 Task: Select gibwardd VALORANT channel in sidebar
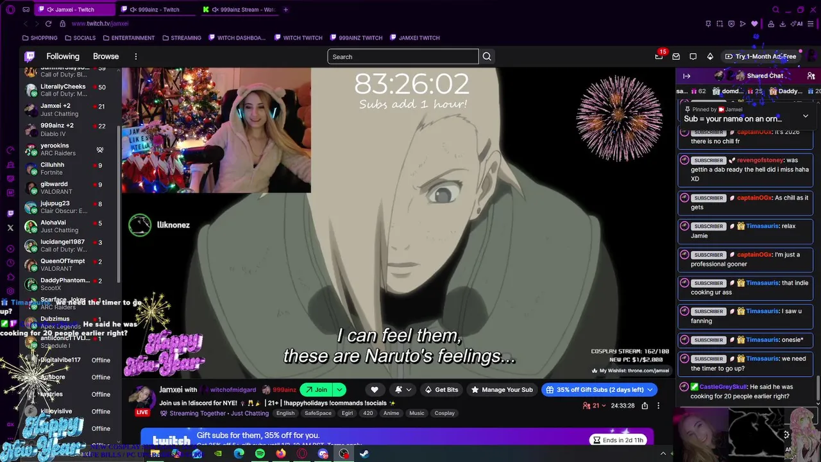pyautogui.click(x=69, y=187)
